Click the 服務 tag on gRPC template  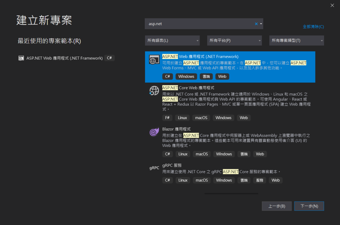click(x=260, y=180)
